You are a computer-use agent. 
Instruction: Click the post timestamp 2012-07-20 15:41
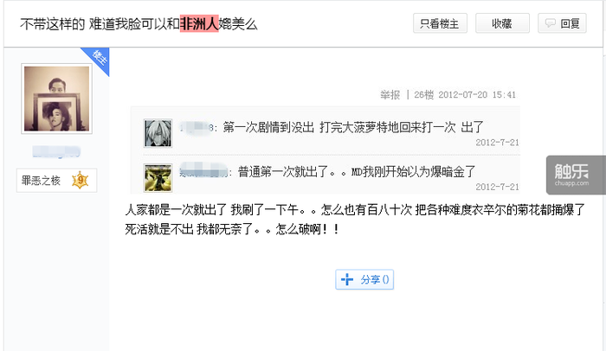477,94
